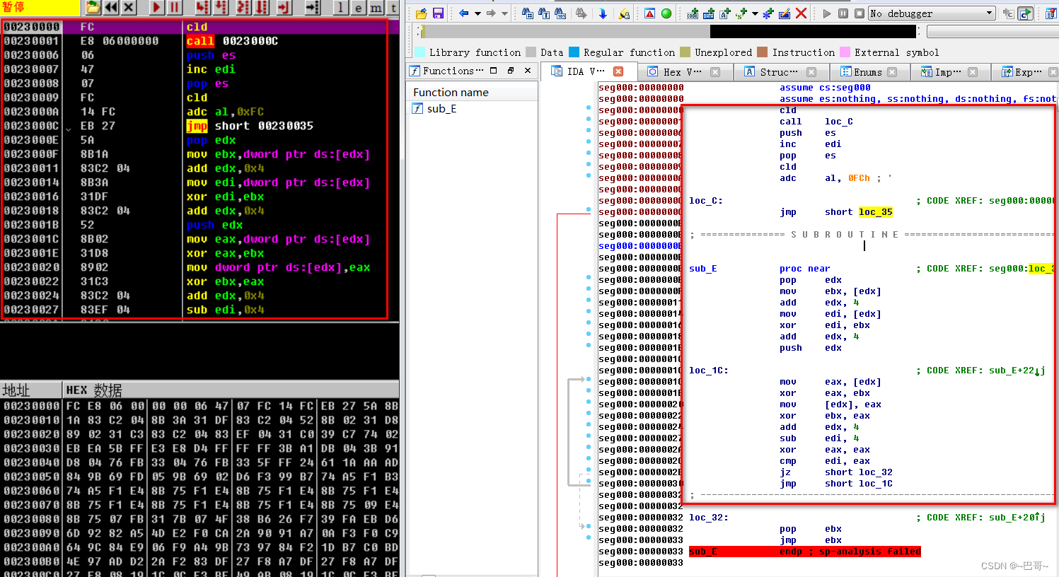Click first binoculars search icon in IDA toolbar
Image resolution: width=1059 pixels, height=577 pixels.
point(527,13)
